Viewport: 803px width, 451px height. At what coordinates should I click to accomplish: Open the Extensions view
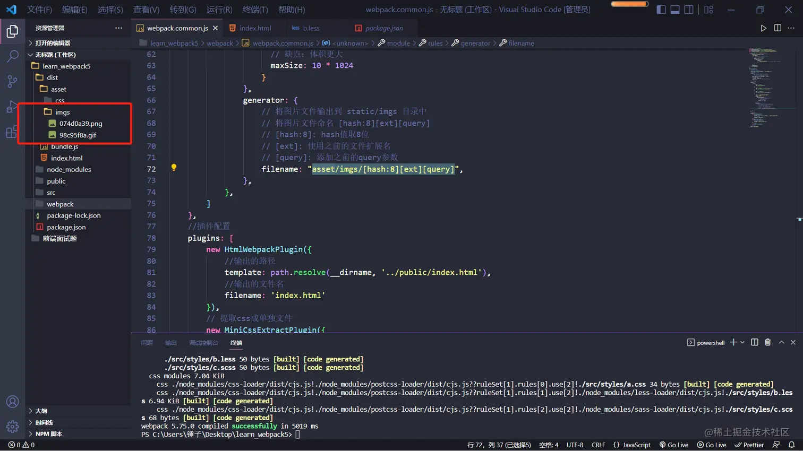click(x=12, y=132)
